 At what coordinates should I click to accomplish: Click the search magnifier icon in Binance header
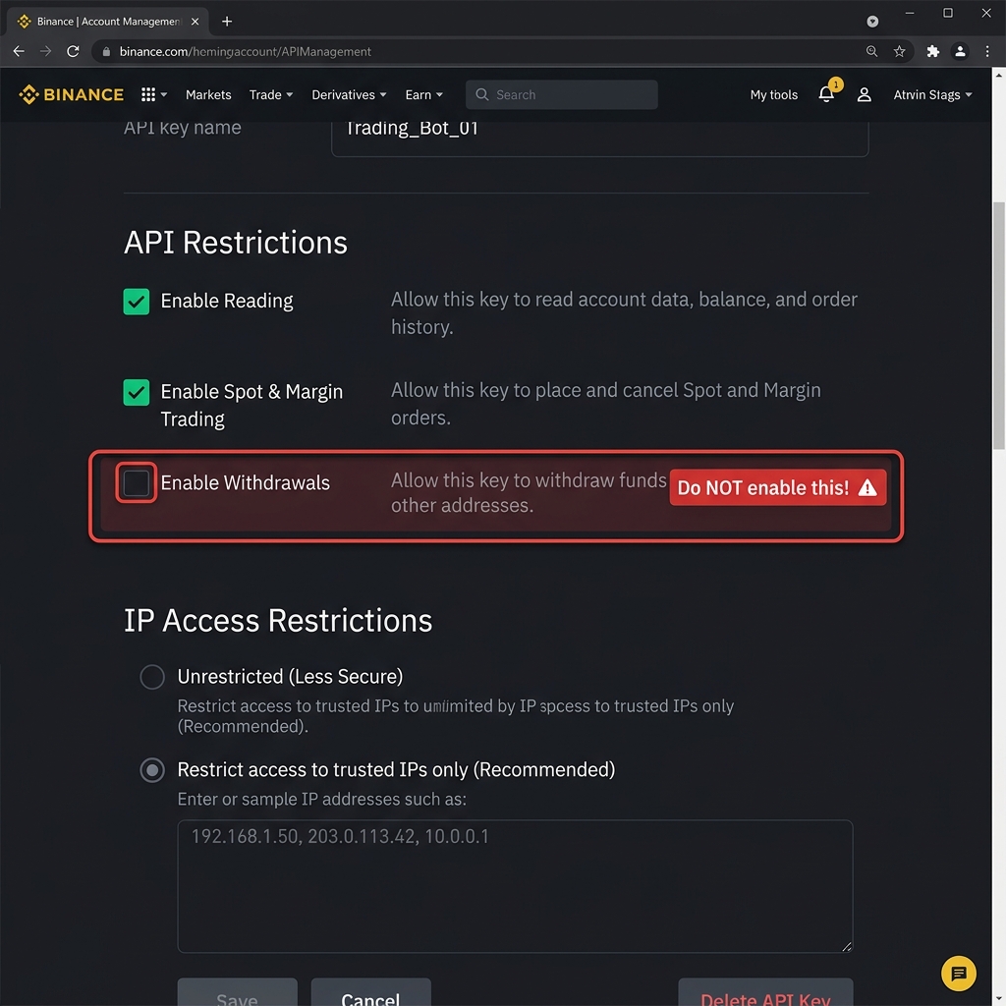click(481, 94)
